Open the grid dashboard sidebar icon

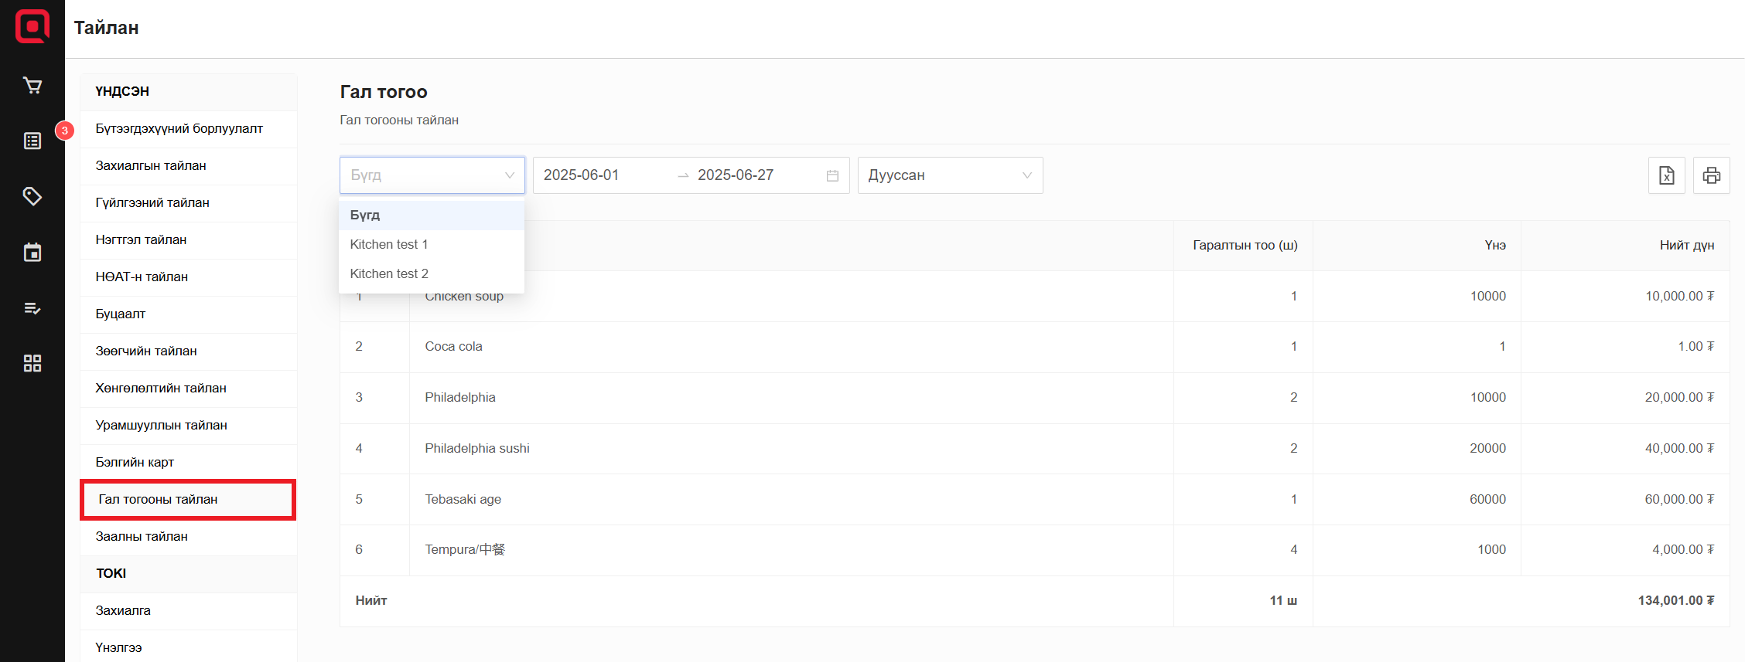[x=32, y=363]
